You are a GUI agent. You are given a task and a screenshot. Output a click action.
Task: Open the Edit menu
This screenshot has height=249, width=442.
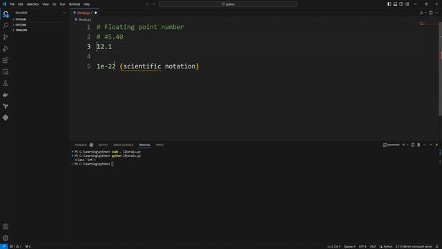(21, 4)
